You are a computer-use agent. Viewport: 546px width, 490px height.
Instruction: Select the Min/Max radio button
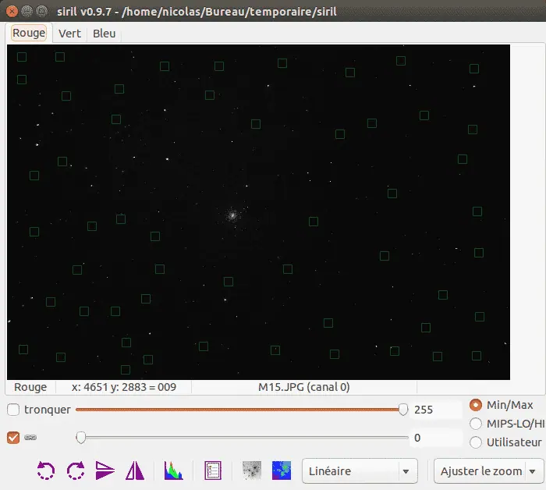476,405
